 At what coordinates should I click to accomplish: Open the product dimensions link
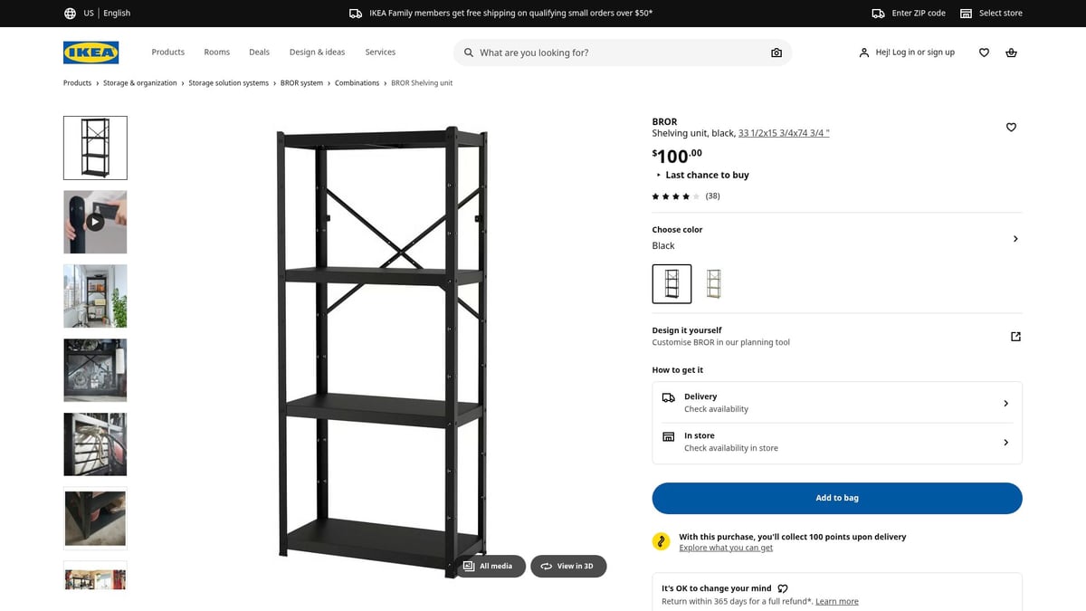(x=785, y=131)
